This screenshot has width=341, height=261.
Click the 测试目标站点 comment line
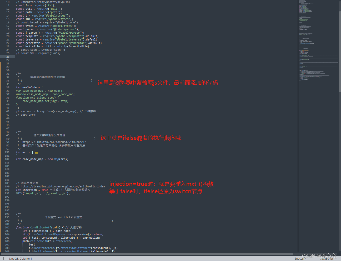[x=27, y=183]
